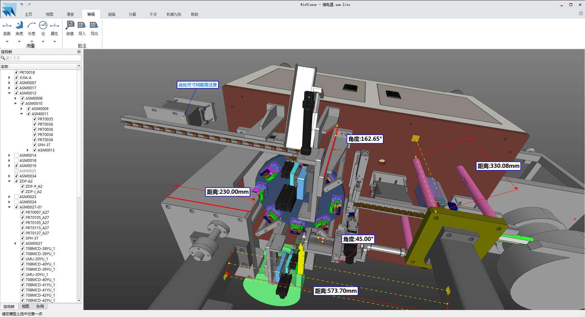Open the 机械九院 ribbon tab
Image resolution: width=585 pixels, height=317 pixels.
174,14
